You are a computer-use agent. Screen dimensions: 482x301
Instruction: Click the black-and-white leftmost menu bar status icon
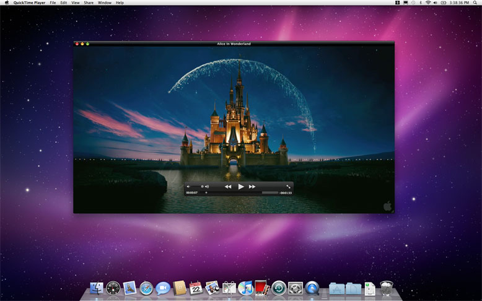tap(398, 2)
